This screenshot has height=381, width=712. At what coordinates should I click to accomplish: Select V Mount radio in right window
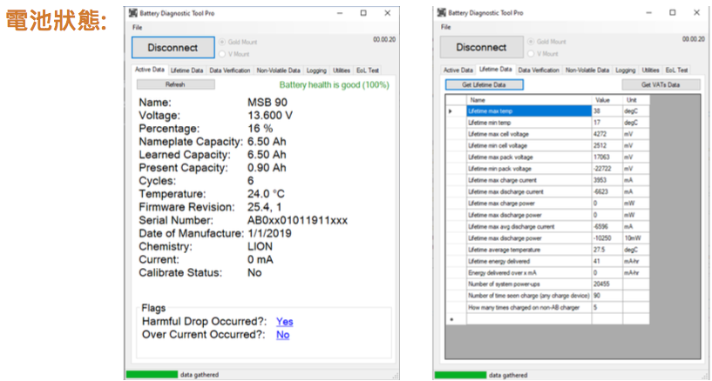[x=531, y=53]
